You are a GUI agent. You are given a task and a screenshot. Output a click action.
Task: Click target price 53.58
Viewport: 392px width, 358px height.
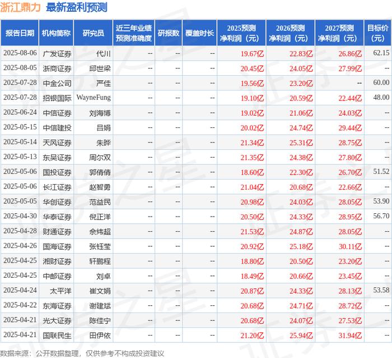tap(381, 290)
